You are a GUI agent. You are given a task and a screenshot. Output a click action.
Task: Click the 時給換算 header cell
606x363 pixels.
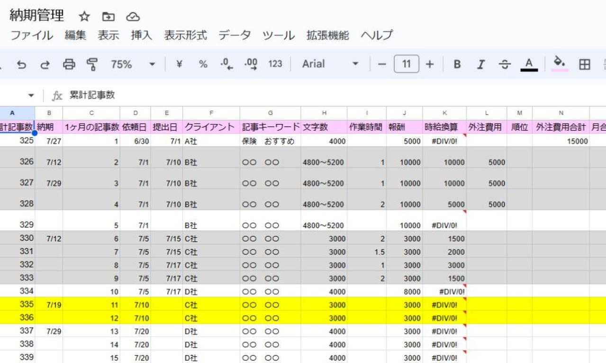[x=444, y=127]
